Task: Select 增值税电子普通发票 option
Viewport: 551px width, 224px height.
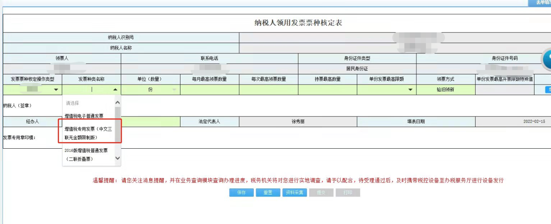Action: pyautogui.click(x=84, y=116)
